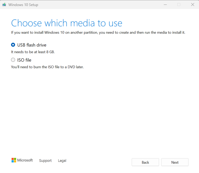Close the Windows 10 Setup window
Image resolution: width=199 pixels, height=173 pixels.
click(x=193, y=5)
